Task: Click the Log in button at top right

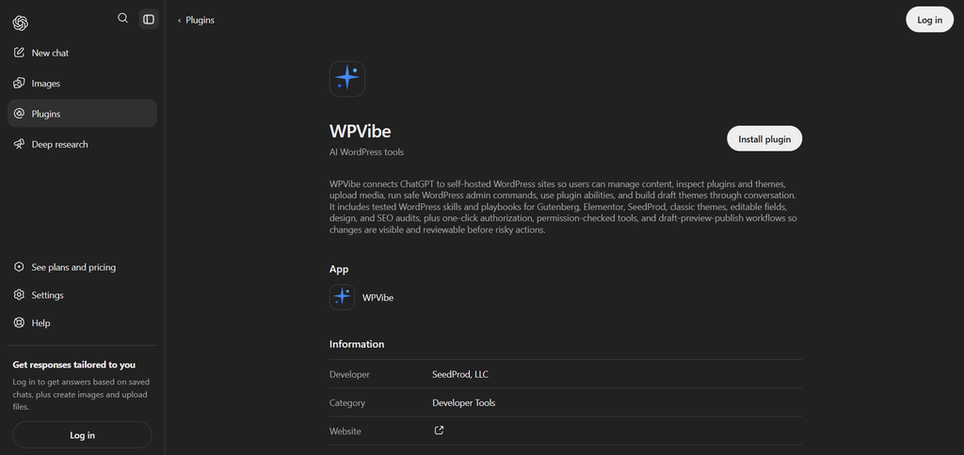Action: coord(929,20)
